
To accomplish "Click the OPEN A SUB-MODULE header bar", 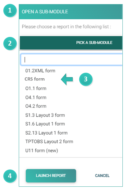I will click(x=71, y=12).
